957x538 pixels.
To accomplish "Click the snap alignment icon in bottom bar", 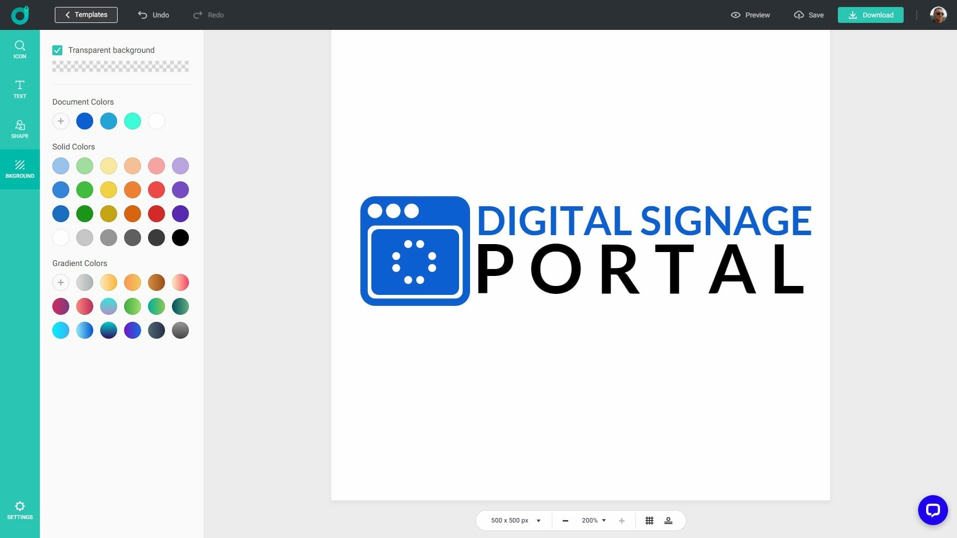I will pos(668,520).
